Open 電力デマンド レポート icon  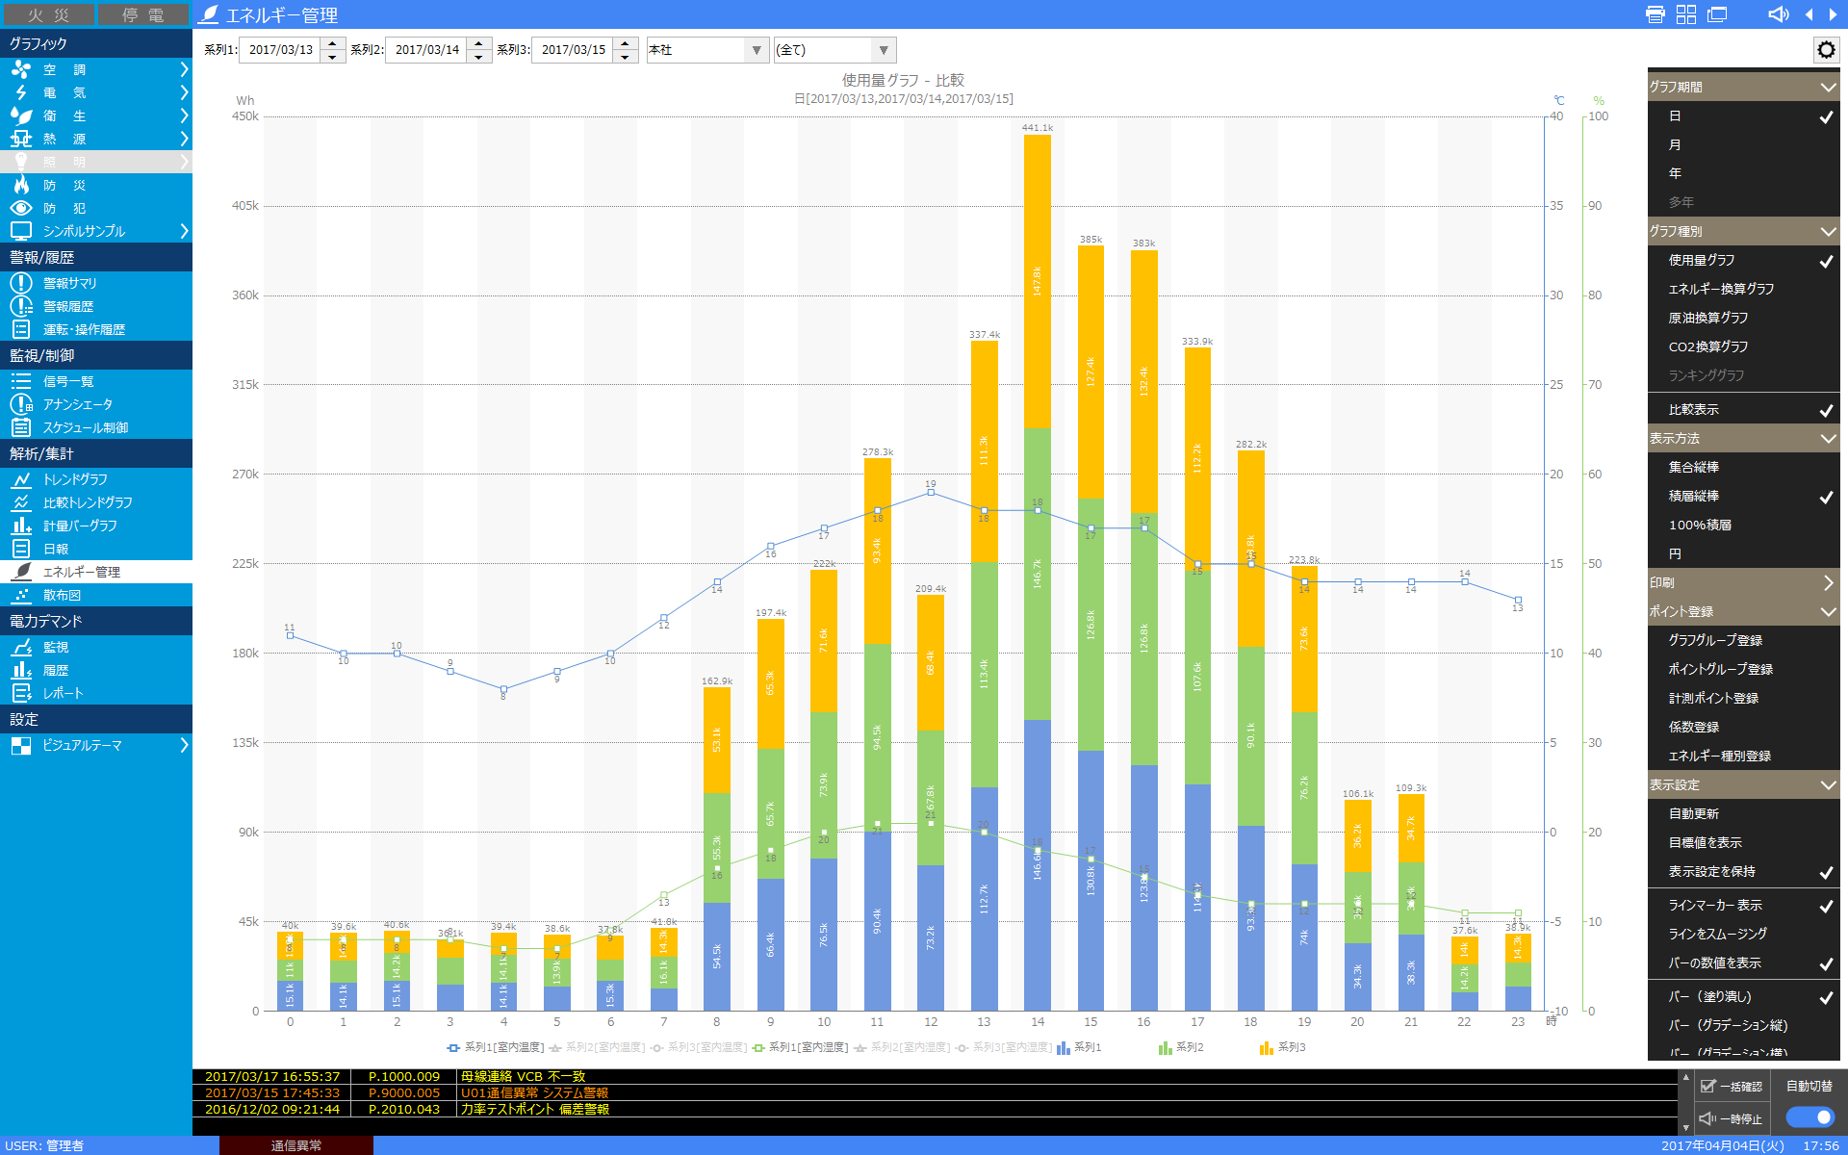click(21, 693)
